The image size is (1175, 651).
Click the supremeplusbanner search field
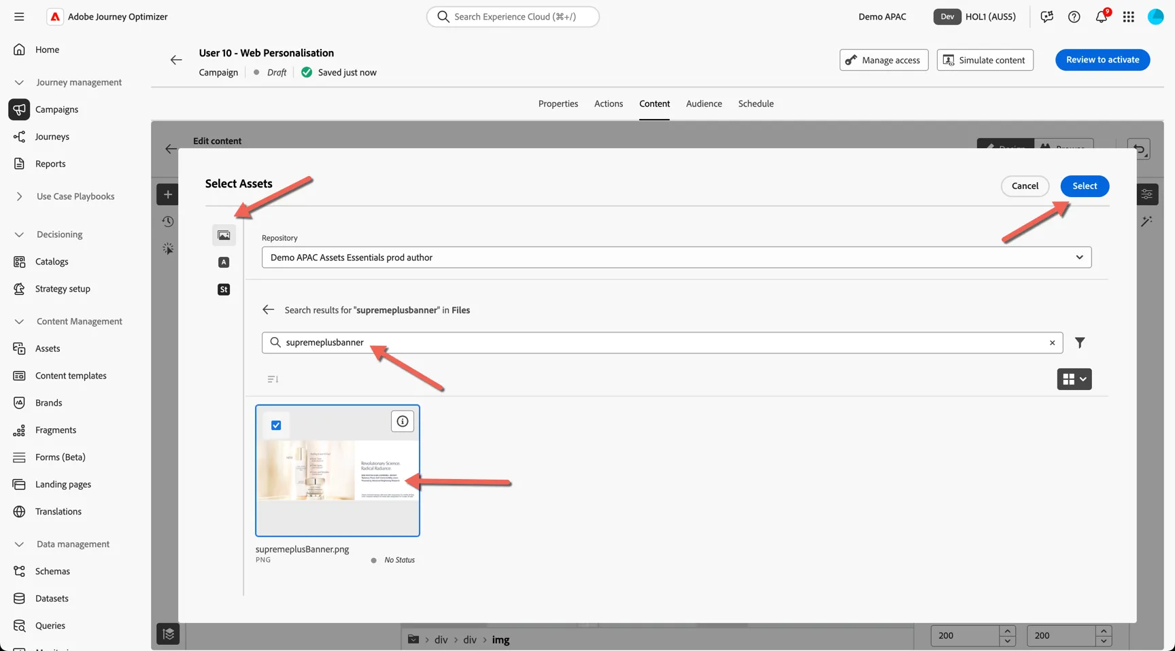coord(662,342)
